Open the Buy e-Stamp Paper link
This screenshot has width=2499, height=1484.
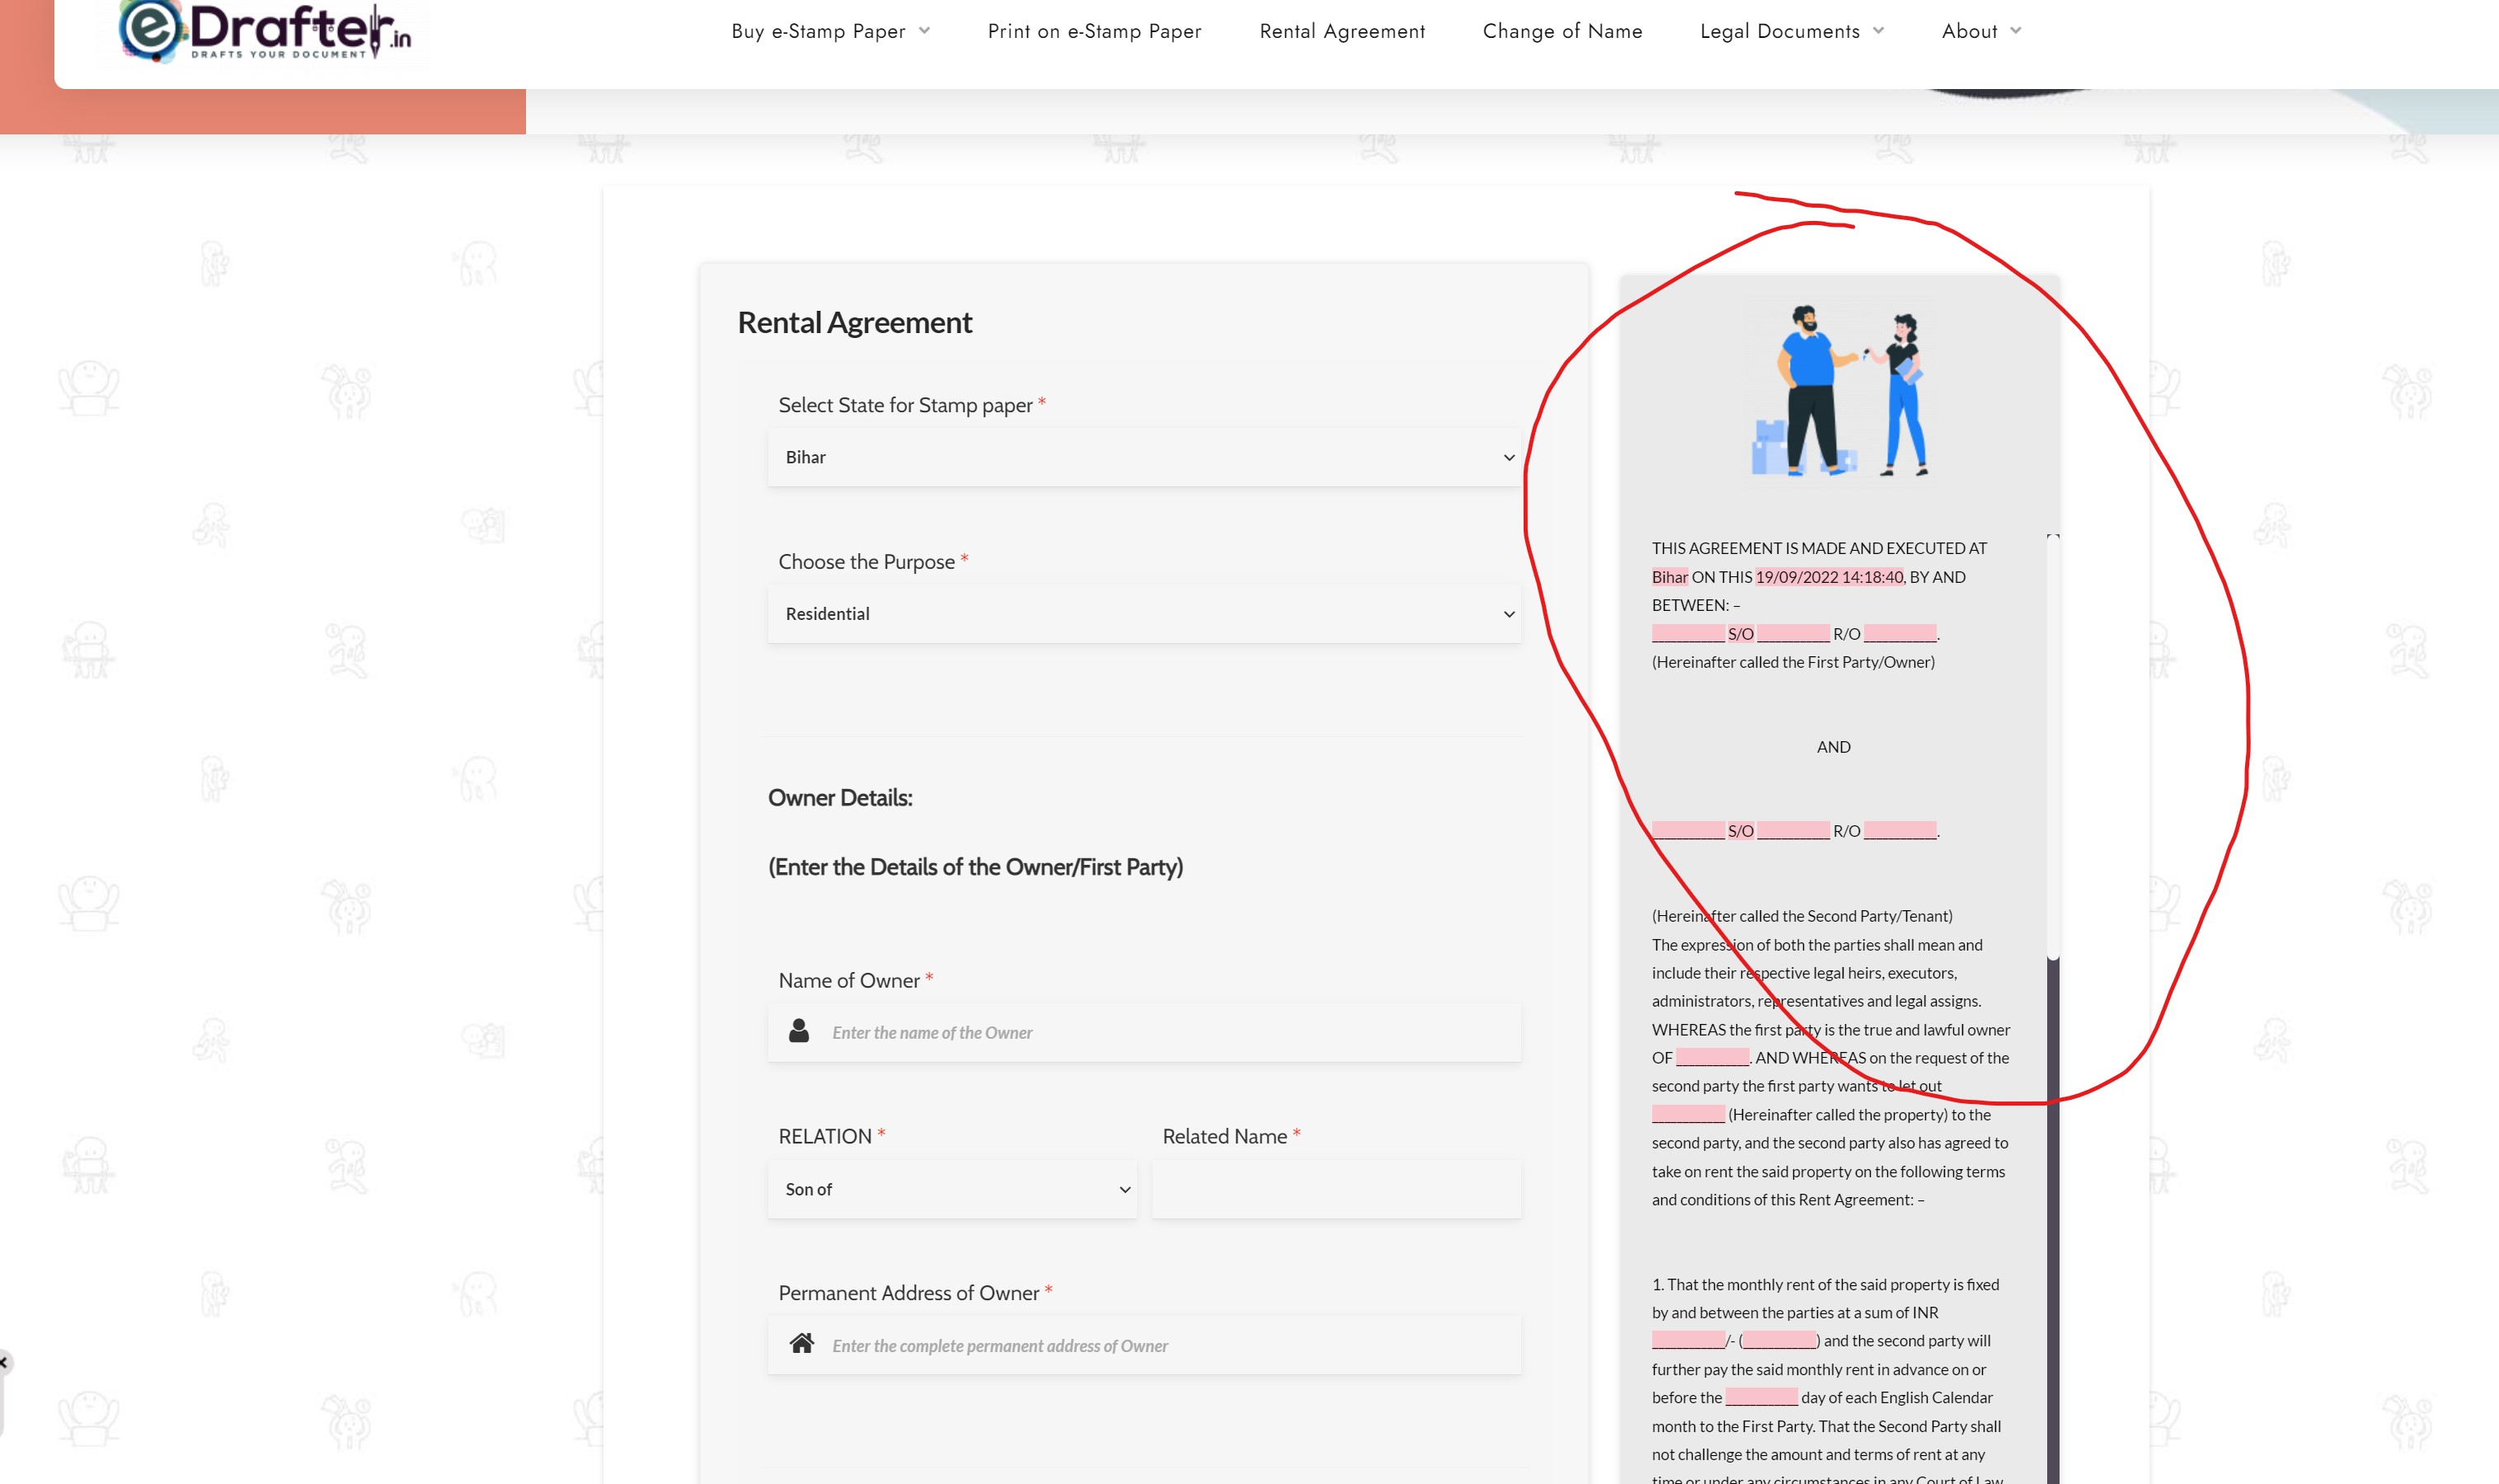(x=818, y=31)
